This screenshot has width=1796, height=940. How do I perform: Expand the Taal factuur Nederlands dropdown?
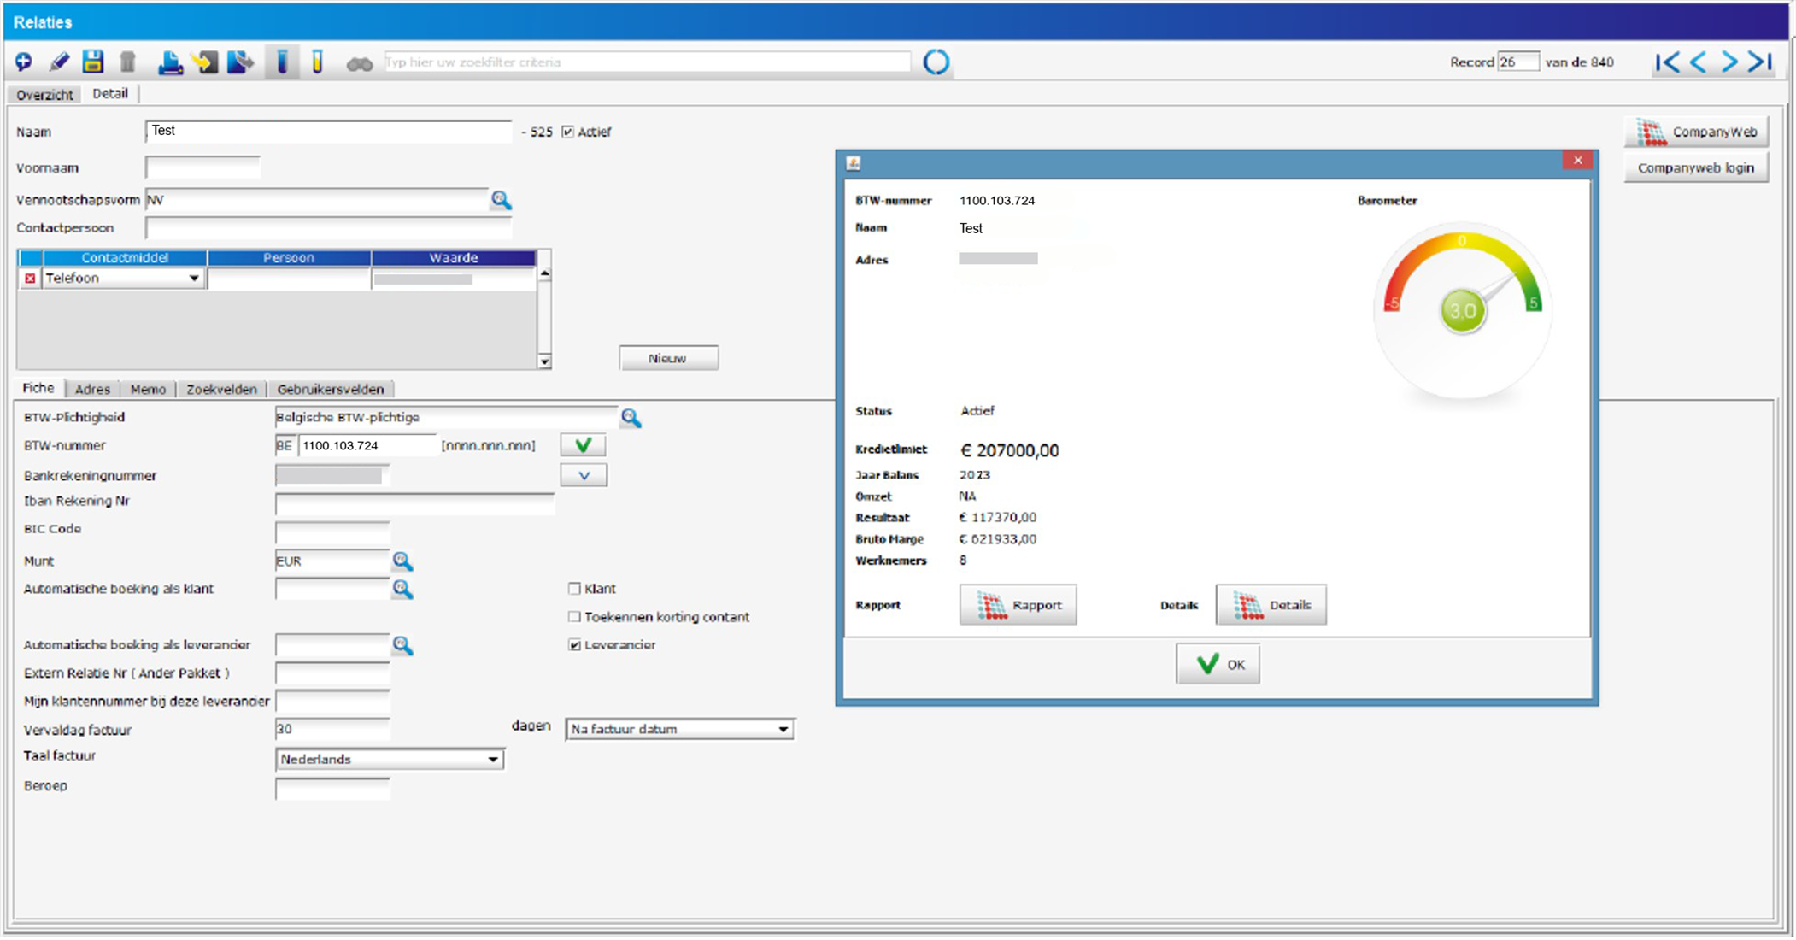click(493, 759)
